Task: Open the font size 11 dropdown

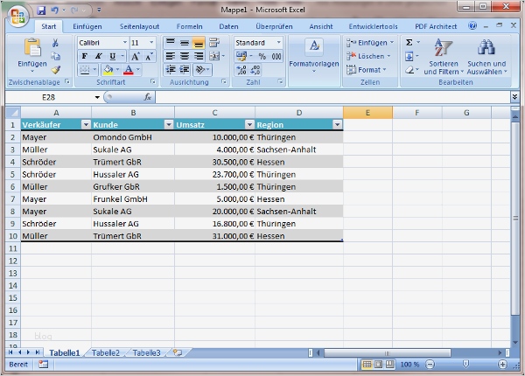Action: click(151, 43)
